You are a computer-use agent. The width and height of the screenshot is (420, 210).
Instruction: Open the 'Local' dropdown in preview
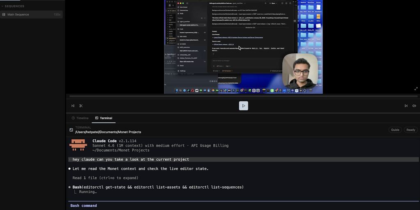[217, 71]
